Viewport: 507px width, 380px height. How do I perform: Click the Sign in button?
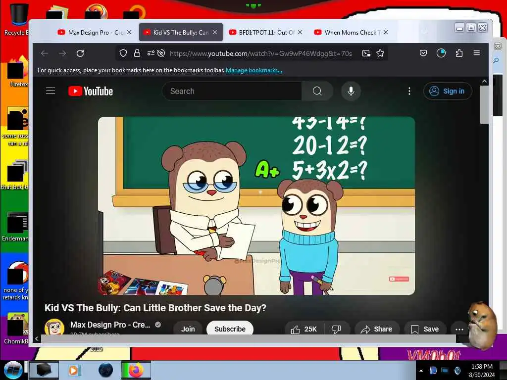coord(448,91)
